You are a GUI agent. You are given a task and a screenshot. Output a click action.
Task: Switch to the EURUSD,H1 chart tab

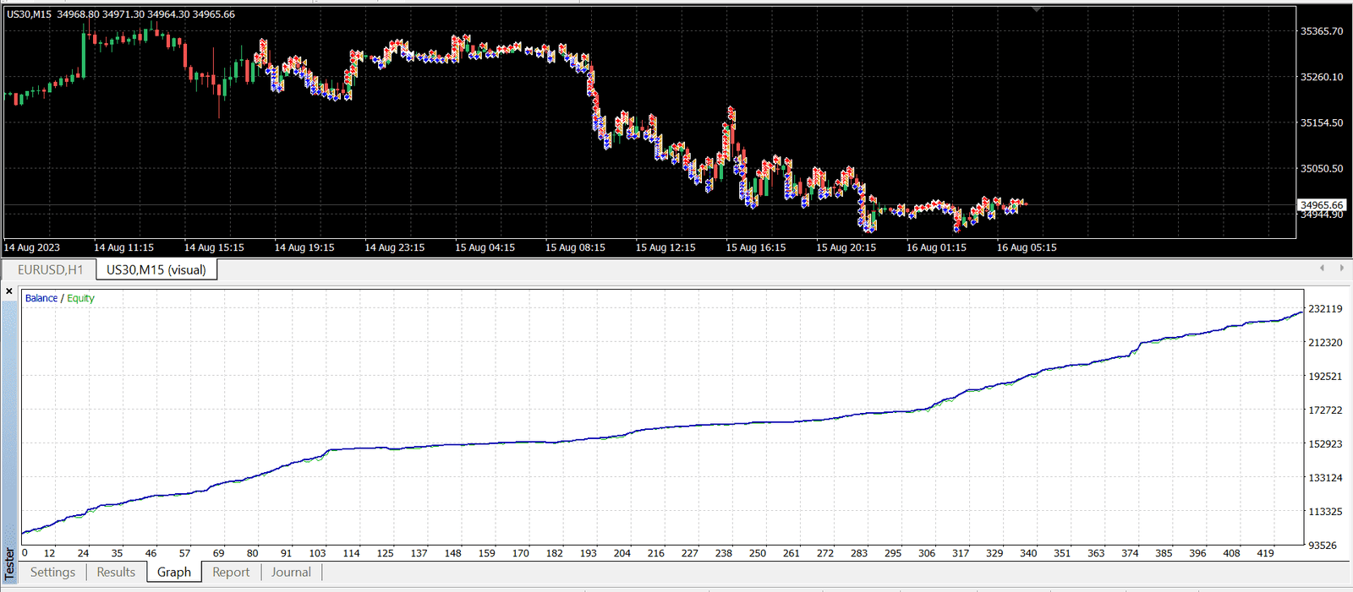click(x=51, y=269)
